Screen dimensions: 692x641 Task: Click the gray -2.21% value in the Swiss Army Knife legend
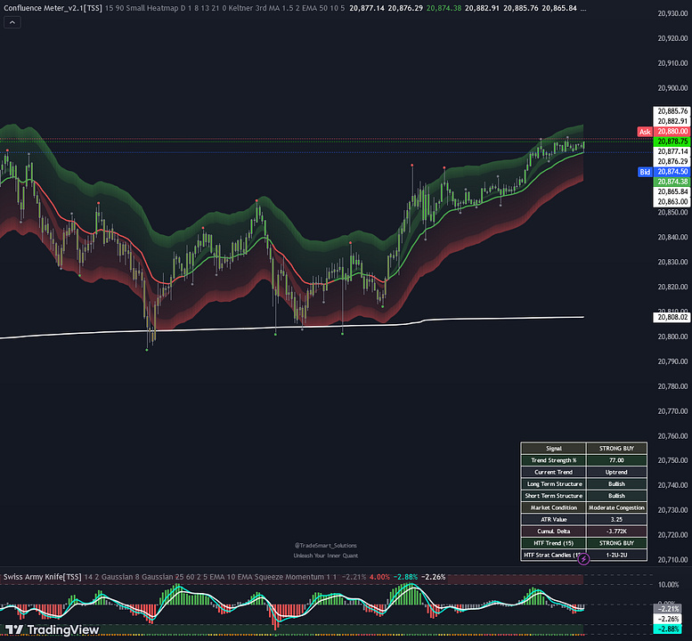tap(354, 577)
